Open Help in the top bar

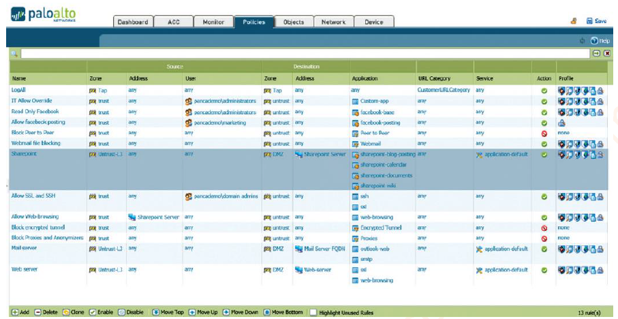pyautogui.click(x=600, y=41)
